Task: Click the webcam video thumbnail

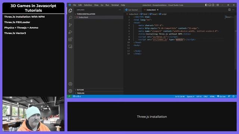Action: pos(33,114)
